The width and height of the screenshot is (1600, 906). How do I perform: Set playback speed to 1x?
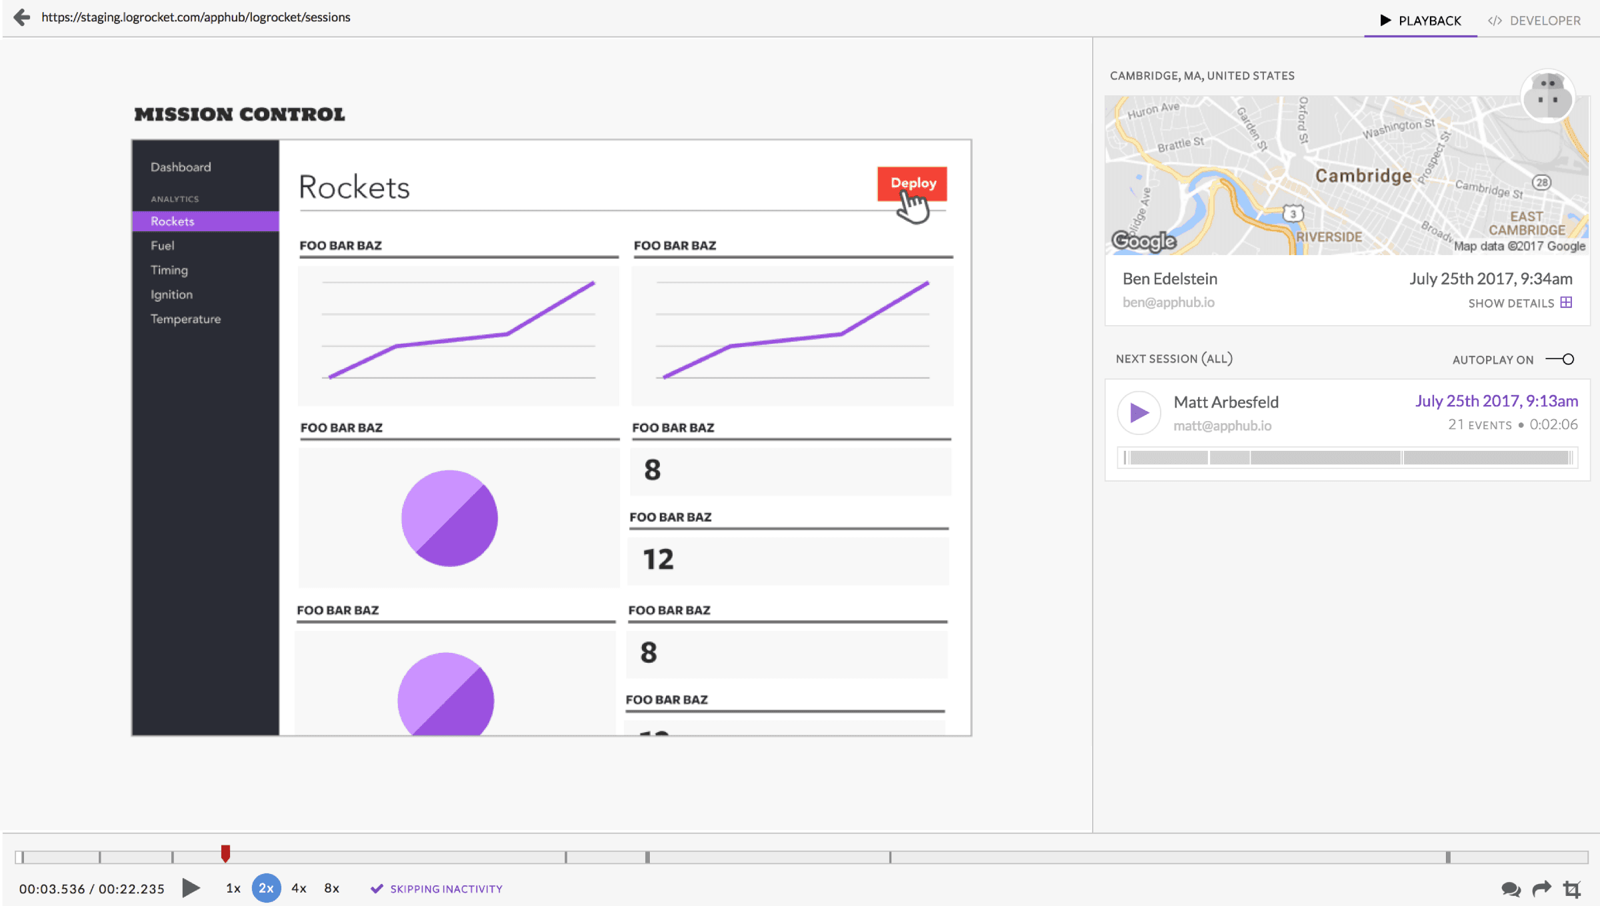(233, 888)
